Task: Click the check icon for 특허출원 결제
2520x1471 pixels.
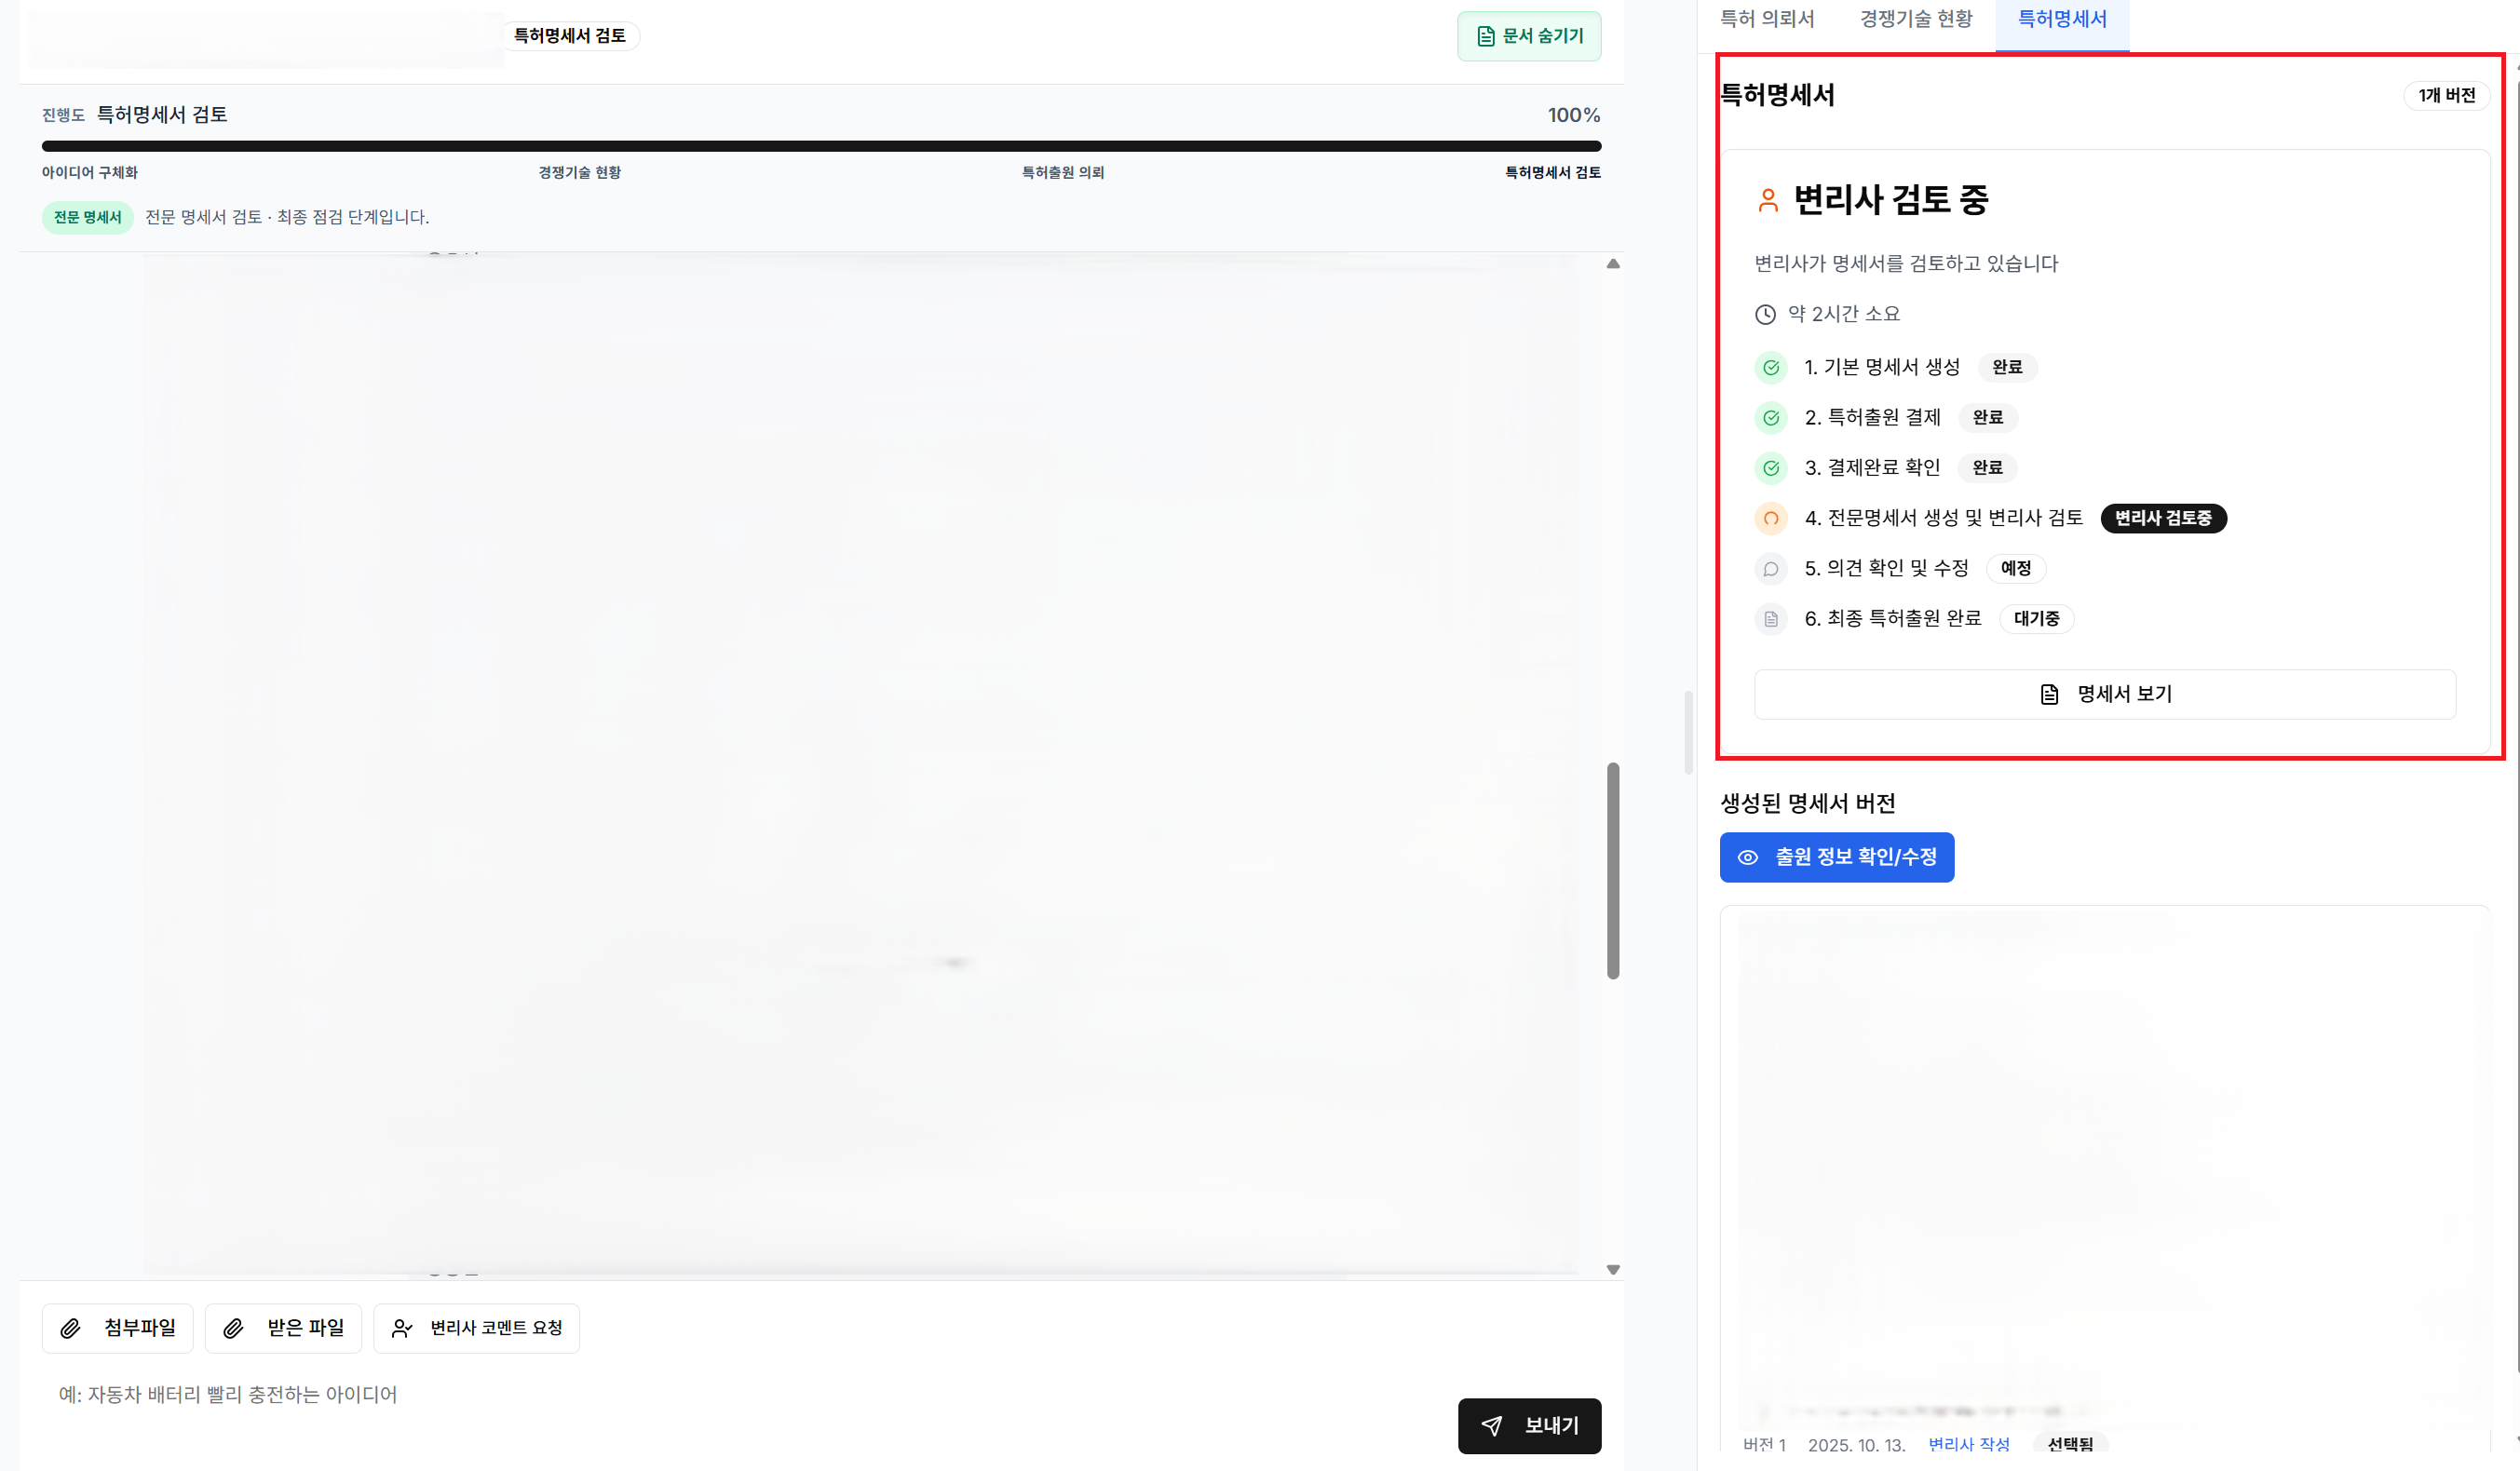Action: [x=1770, y=418]
